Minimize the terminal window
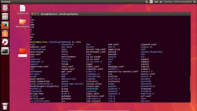Image resolution: width=197 pixels, height=111 pixels. pos(35,14)
